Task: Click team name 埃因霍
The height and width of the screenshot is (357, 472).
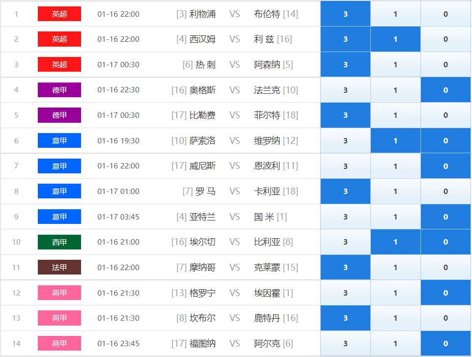Action: (267, 293)
